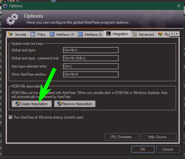This screenshot has width=185, height=159.
Task: Switch to the Security tab
Action: click(x=17, y=34)
